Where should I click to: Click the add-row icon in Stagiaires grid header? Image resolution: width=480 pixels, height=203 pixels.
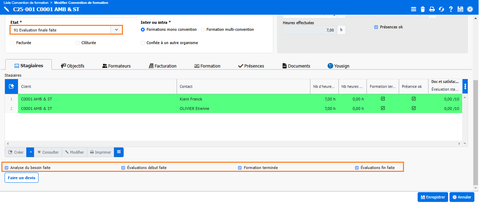[11, 86]
